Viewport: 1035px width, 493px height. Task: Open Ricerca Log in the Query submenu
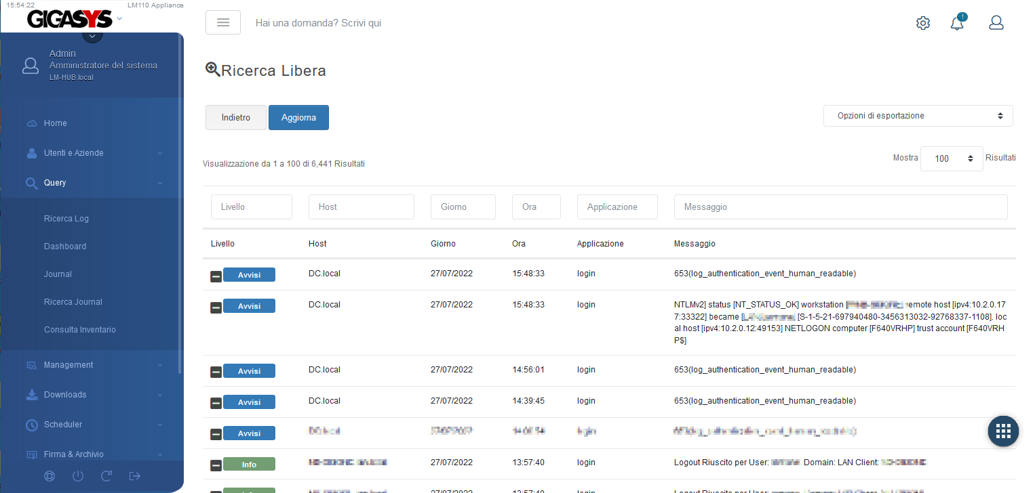tap(66, 219)
